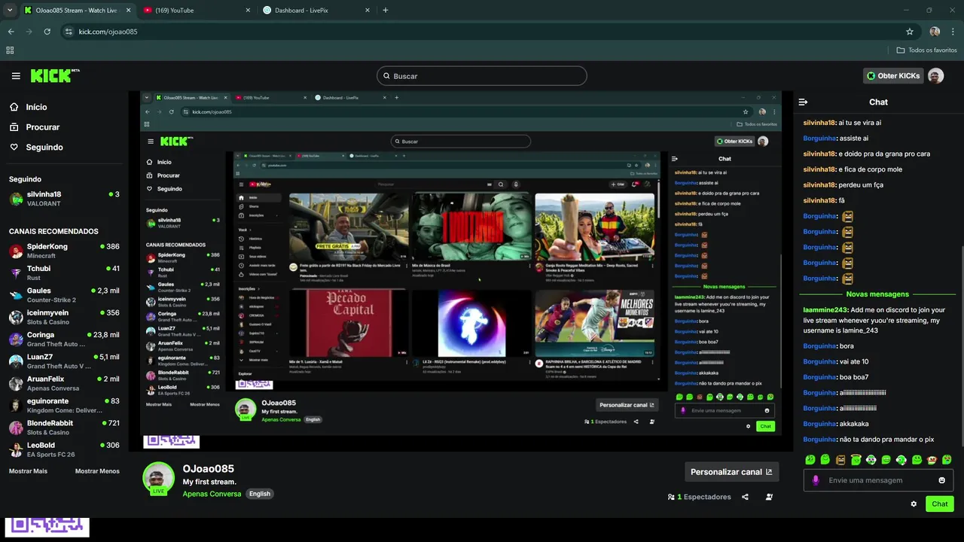Open a new browser tab

pos(385,11)
